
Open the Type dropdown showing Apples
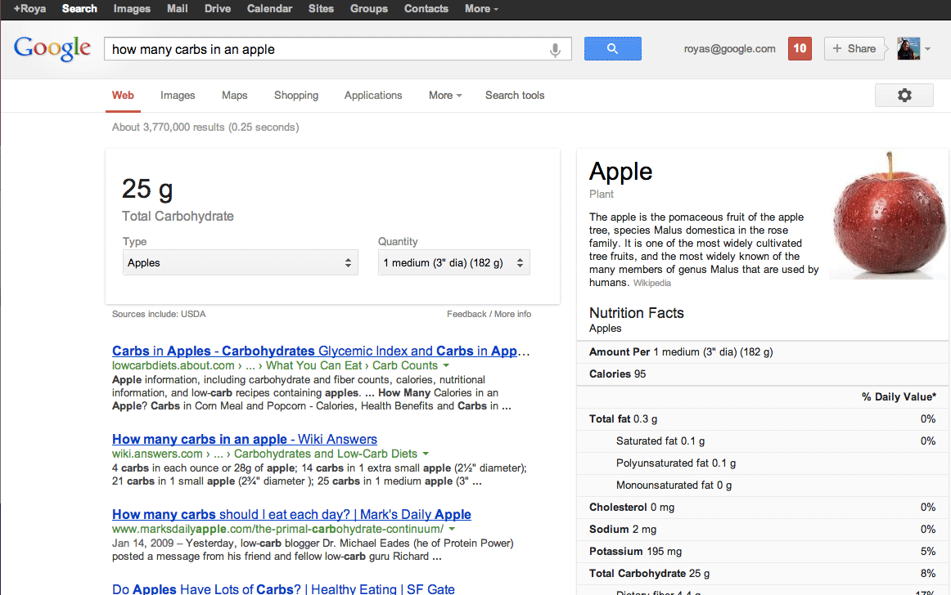(240, 263)
